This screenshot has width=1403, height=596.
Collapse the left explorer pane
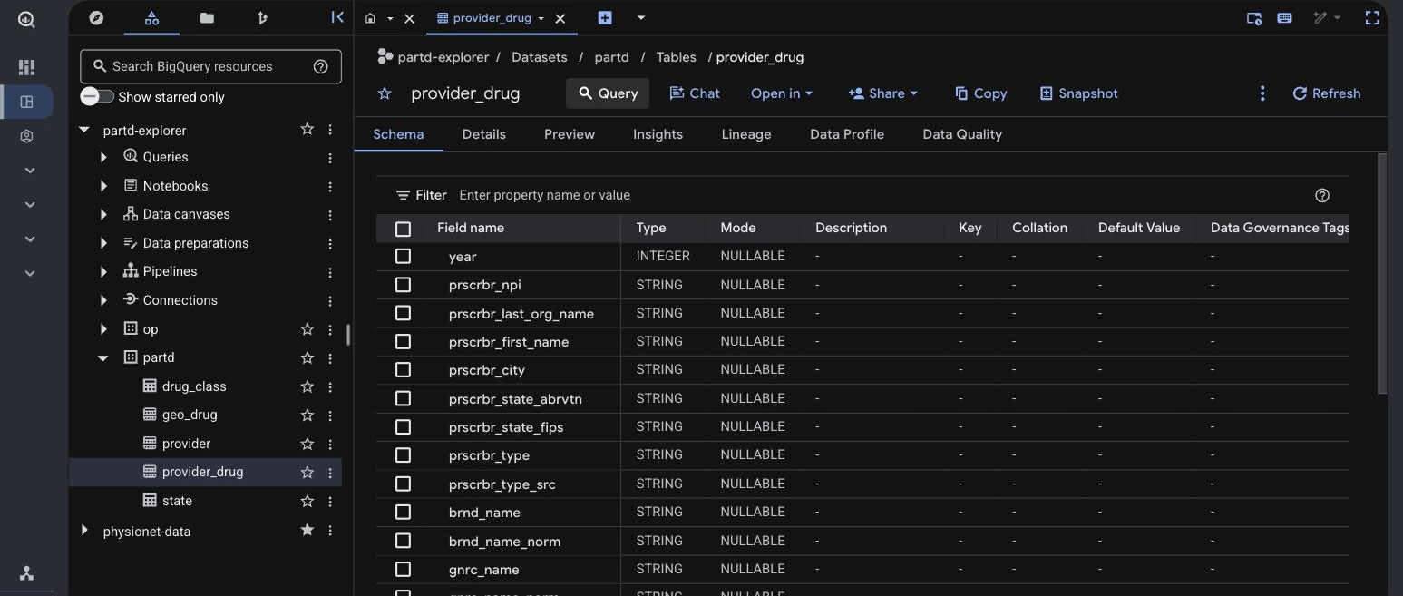[x=336, y=17]
